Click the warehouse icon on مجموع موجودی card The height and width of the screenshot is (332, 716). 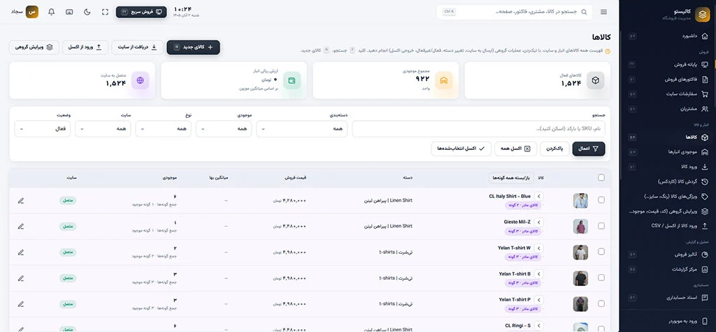(443, 81)
